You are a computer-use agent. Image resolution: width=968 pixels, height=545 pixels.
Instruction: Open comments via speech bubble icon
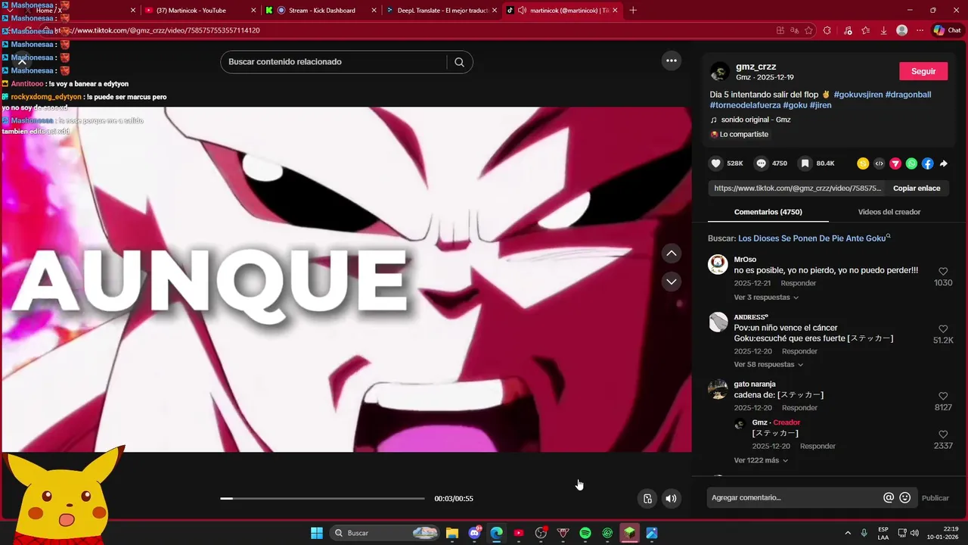click(761, 163)
